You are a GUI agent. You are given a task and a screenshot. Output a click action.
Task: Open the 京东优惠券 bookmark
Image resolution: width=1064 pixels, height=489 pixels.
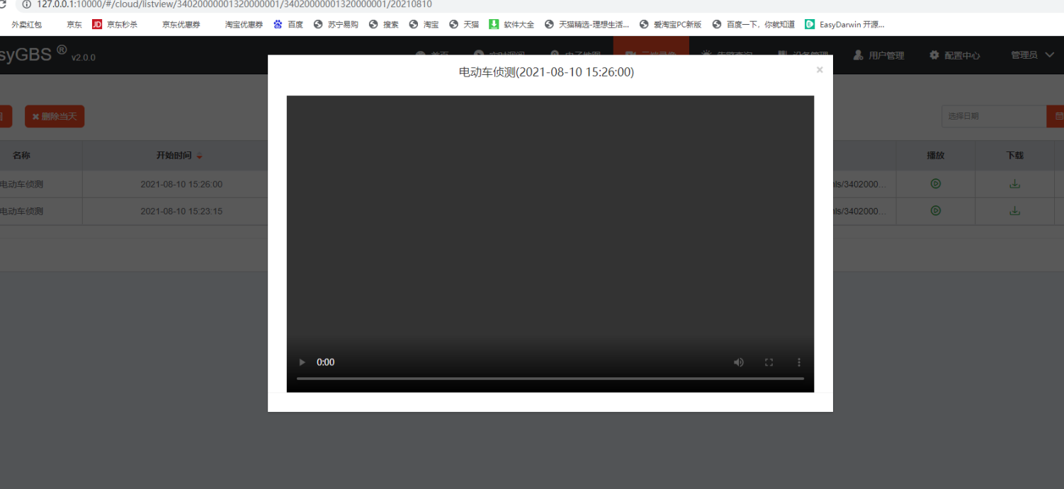[x=181, y=24]
